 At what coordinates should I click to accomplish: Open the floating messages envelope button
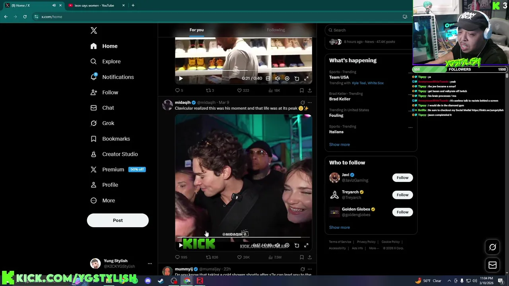[x=492, y=265]
